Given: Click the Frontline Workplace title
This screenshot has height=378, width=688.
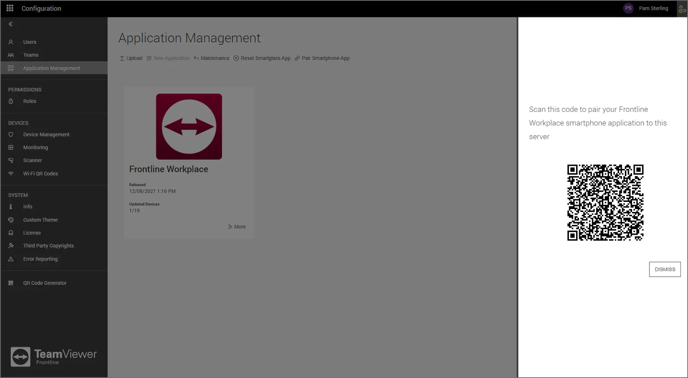Looking at the screenshot, I should point(169,169).
